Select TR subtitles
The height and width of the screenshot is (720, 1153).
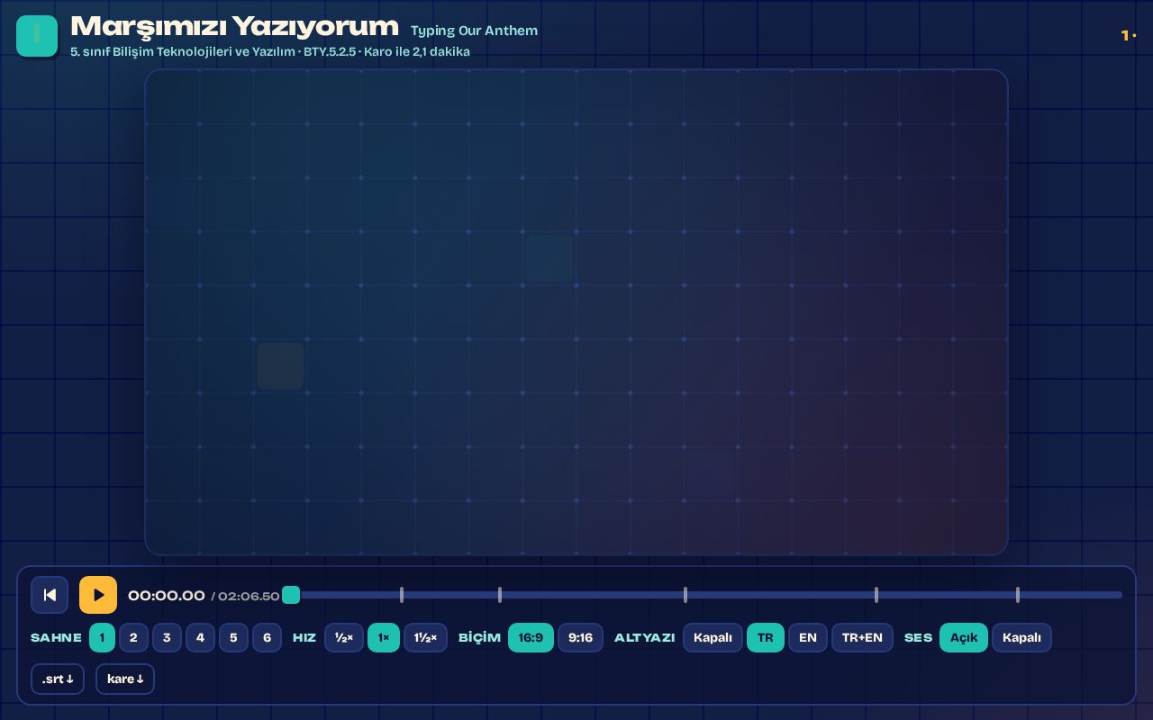tap(766, 637)
